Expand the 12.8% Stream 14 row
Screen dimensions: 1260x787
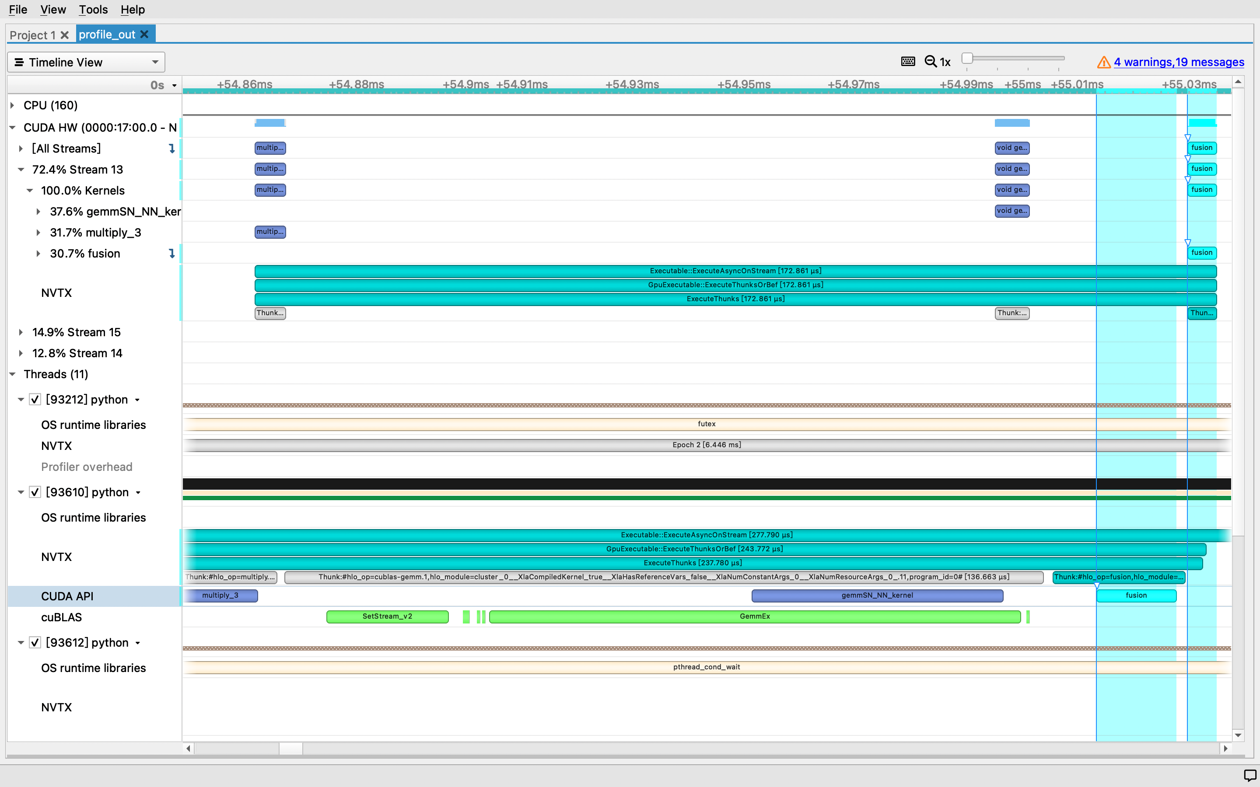pyautogui.click(x=21, y=353)
